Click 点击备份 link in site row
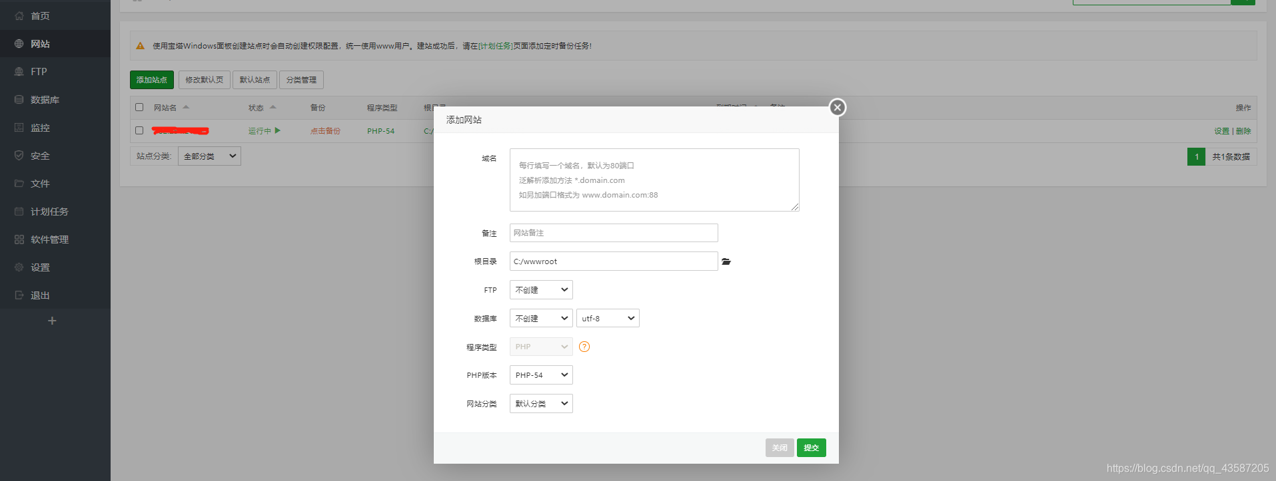 tap(325, 131)
